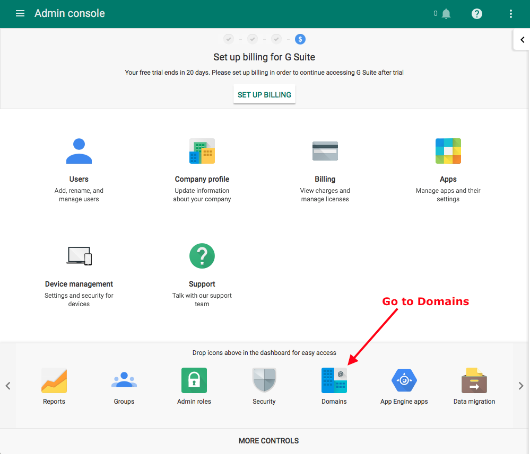Screen dimensions: 530x454
Task: Open the Data migration icon
Action: click(474, 380)
